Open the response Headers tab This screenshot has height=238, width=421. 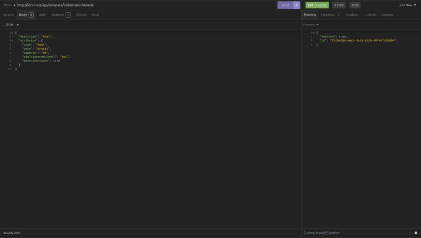[331, 15]
